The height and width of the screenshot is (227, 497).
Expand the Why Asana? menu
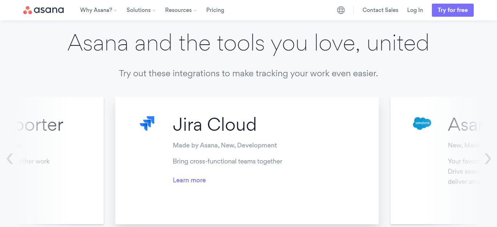(x=99, y=10)
